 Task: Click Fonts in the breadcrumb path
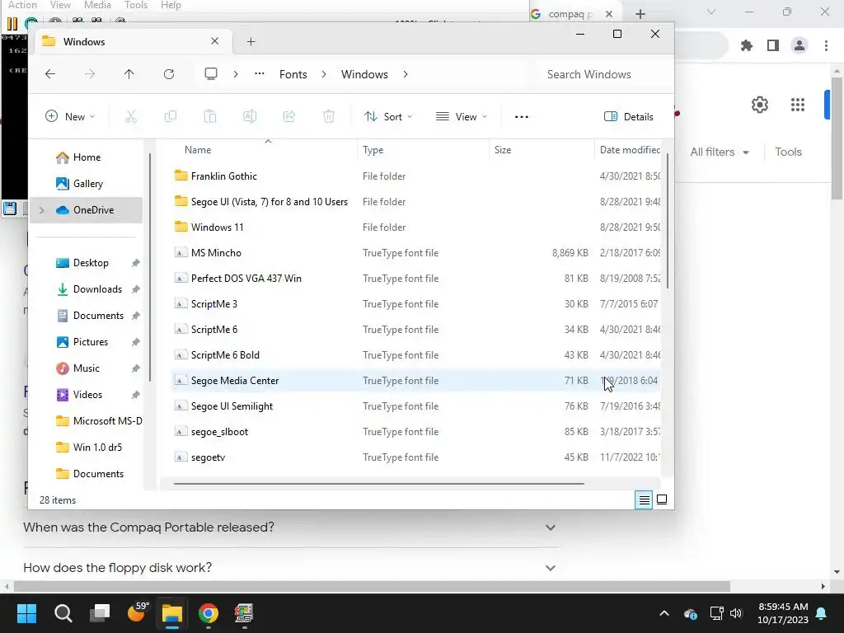[293, 74]
